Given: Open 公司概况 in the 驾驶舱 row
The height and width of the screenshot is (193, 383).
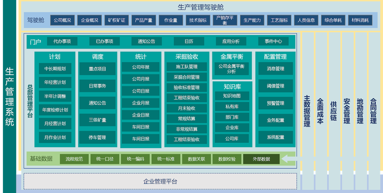Looking at the screenshot, I should pos(62,20).
